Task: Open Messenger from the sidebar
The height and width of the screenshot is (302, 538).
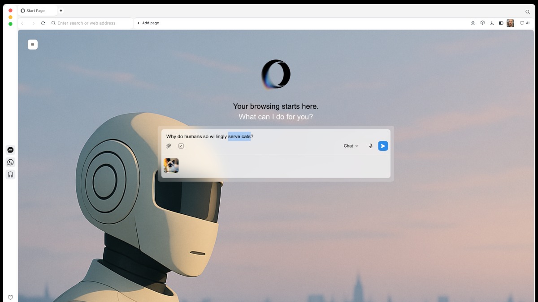Action: coord(10,150)
